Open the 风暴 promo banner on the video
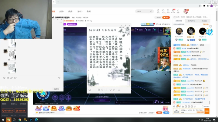This screenshot has height=122, width=218. point(164,59)
